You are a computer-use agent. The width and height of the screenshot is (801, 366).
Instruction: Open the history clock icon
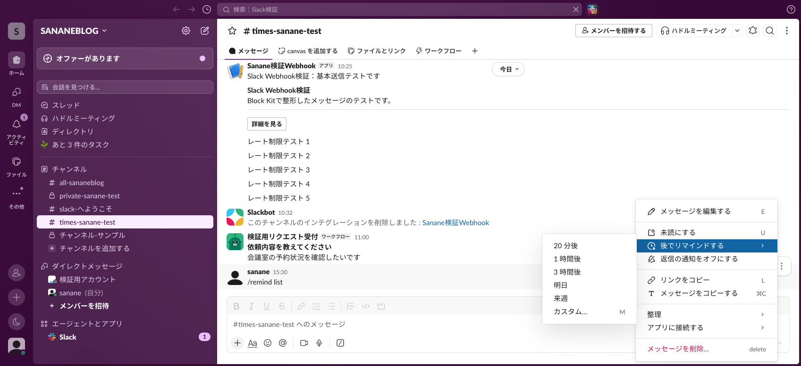point(207,9)
